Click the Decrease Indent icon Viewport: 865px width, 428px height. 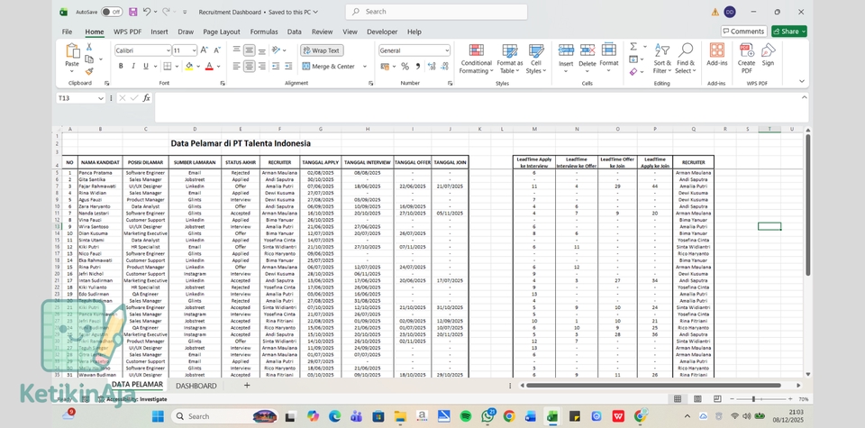(277, 66)
